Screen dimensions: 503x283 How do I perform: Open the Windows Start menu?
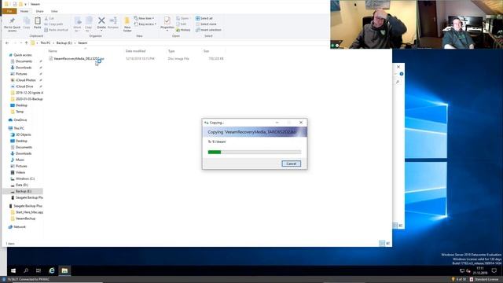pyautogui.click(x=13, y=270)
